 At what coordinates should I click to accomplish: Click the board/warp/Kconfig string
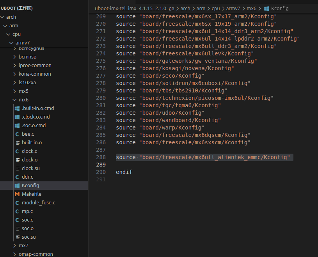[172, 128]
